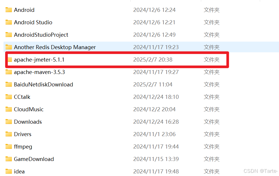The image size is (279, 176).
Task: Click the CCtalk folder icon
Action: (x=8, y=97)
